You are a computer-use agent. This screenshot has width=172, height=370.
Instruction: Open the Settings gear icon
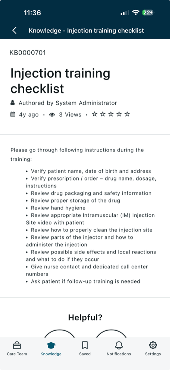coord(153,345)
